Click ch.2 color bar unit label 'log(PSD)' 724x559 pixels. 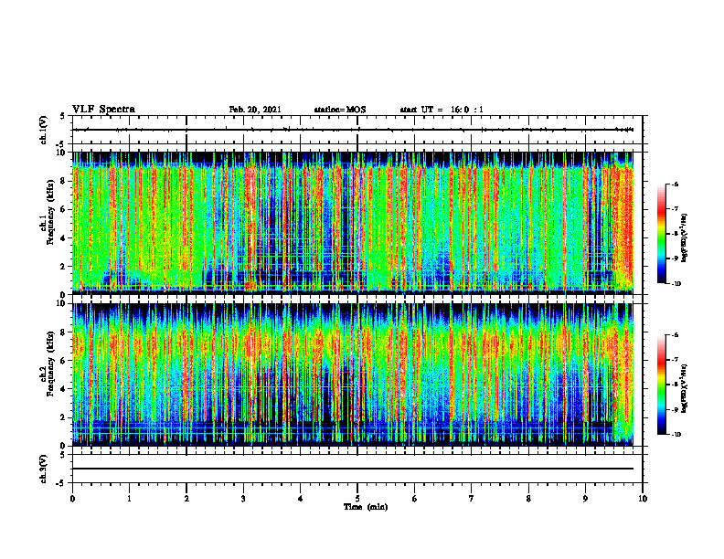[x=685, y=388]
